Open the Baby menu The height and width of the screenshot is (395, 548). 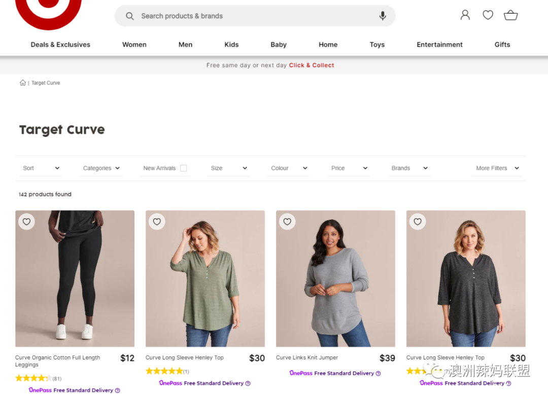click(279, 45)
